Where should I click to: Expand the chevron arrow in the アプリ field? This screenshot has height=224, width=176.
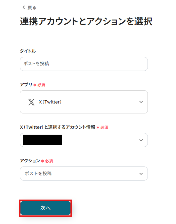tap(141, 102)
